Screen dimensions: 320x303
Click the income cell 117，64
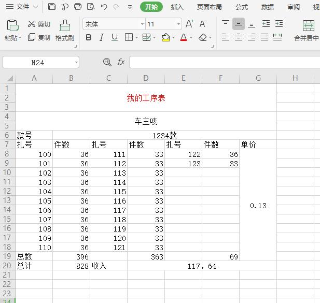coord(202,266)
